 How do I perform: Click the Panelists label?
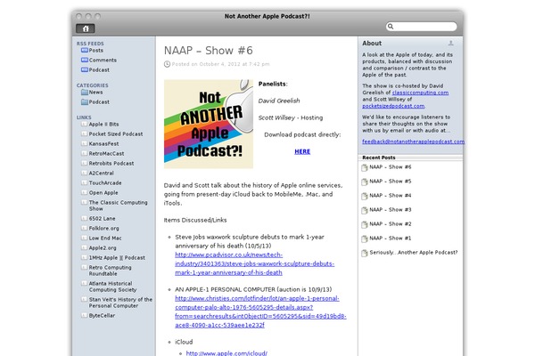[x=273, y=84]
